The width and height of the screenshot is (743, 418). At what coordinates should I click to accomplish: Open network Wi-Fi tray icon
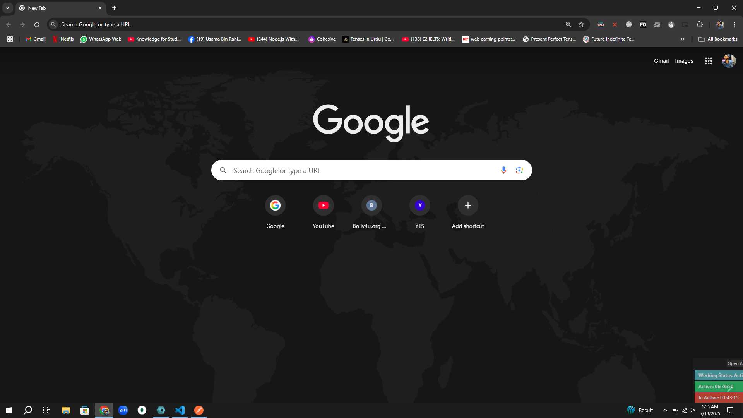684,410
